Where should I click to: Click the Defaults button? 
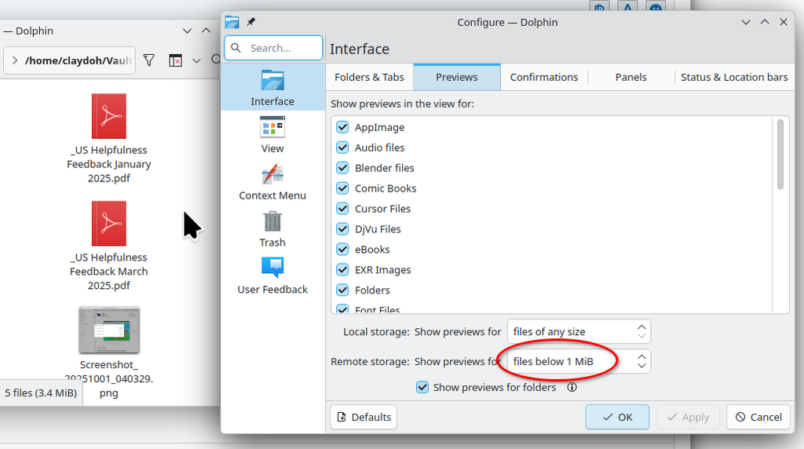click(364, 418)
